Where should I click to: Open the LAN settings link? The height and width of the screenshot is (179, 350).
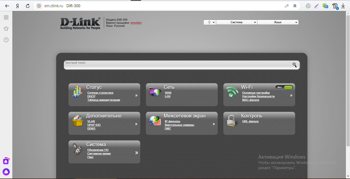(x=167, y=97)
